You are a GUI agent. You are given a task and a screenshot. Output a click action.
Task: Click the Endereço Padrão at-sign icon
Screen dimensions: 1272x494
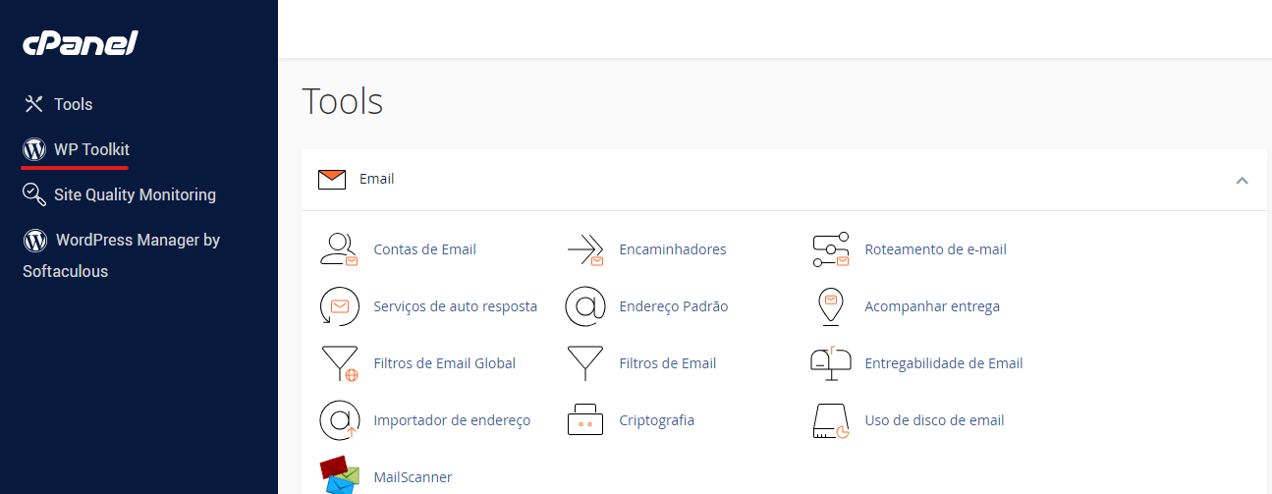tap(585, 306)
